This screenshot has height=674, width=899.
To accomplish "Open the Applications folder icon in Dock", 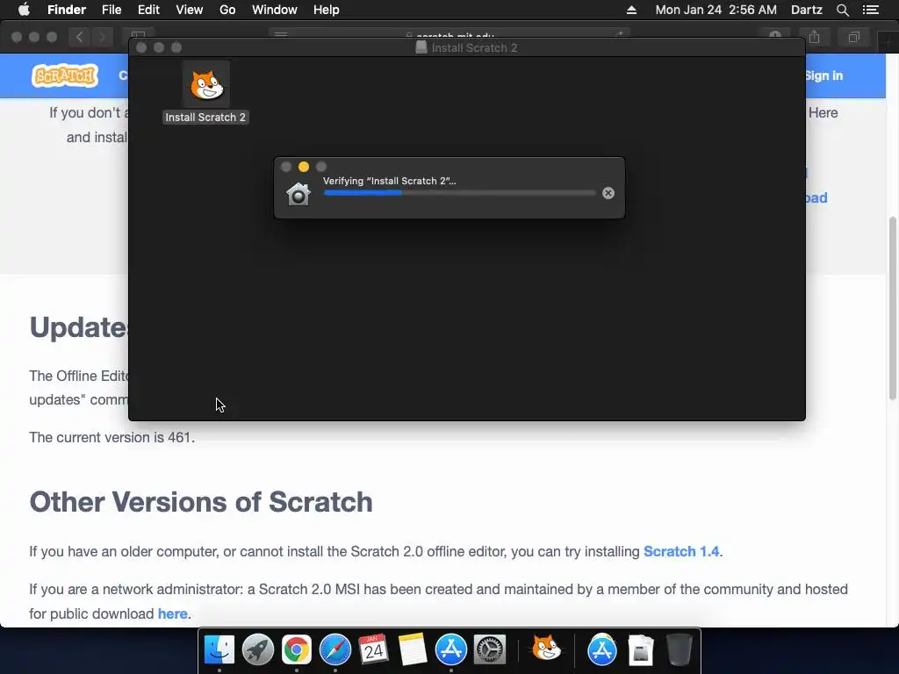I will [602, 650].
